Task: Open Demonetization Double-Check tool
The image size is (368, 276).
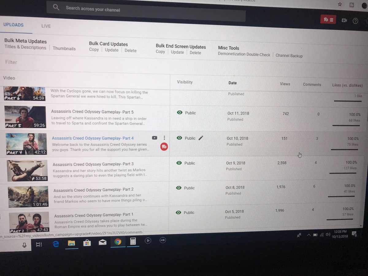Action: 244,54
